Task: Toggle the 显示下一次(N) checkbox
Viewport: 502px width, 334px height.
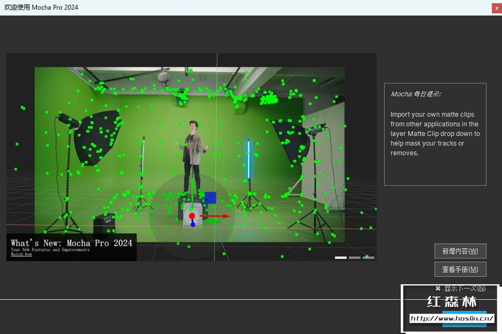Action: tap(438, 289)
